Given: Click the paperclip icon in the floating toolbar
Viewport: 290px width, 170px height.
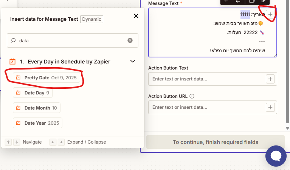Looking at the screenshot, I should (263, 1).
